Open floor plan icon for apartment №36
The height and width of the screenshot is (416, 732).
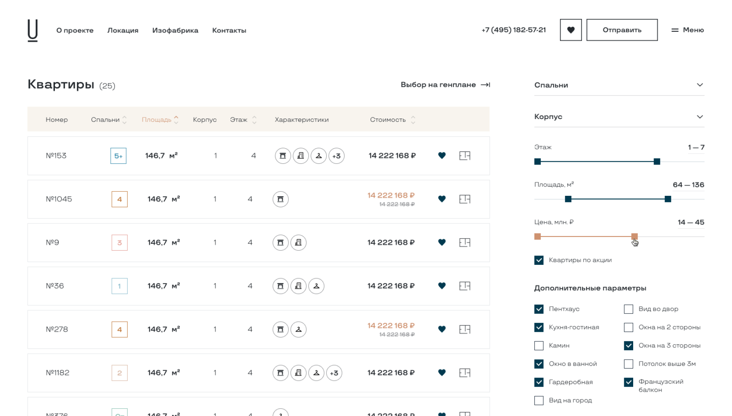pos(464,286)
